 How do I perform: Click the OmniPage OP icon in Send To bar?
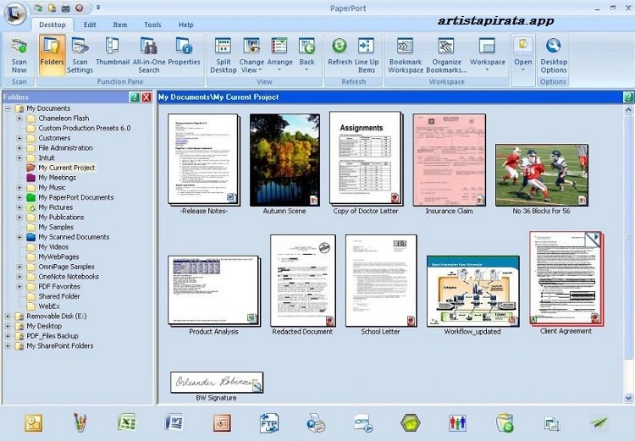click(x=363, y=422)
